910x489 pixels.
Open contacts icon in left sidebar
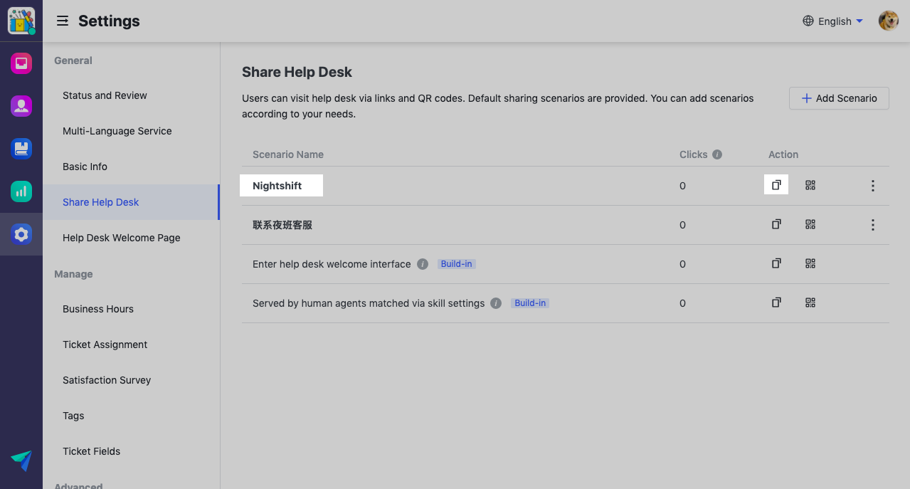21,106
